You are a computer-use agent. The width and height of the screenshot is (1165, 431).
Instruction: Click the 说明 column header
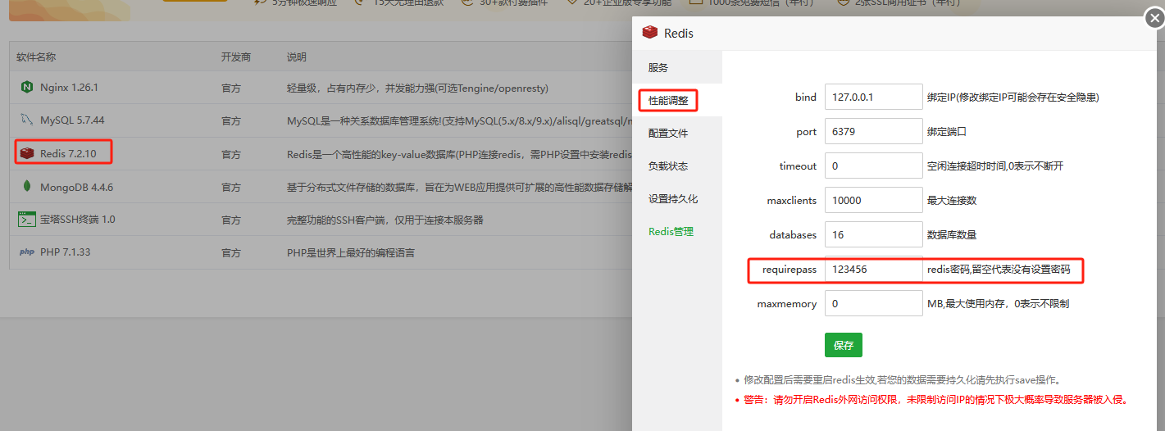click(x=297, y=57)
